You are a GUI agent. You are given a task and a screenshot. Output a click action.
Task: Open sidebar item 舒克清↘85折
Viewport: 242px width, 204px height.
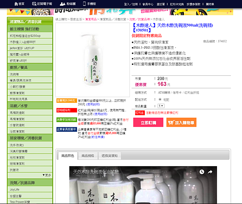pos(30,60)
